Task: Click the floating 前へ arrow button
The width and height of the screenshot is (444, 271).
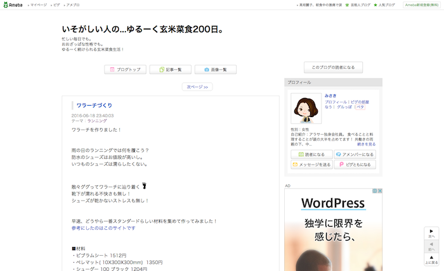Action: click(x=431, y=246)
